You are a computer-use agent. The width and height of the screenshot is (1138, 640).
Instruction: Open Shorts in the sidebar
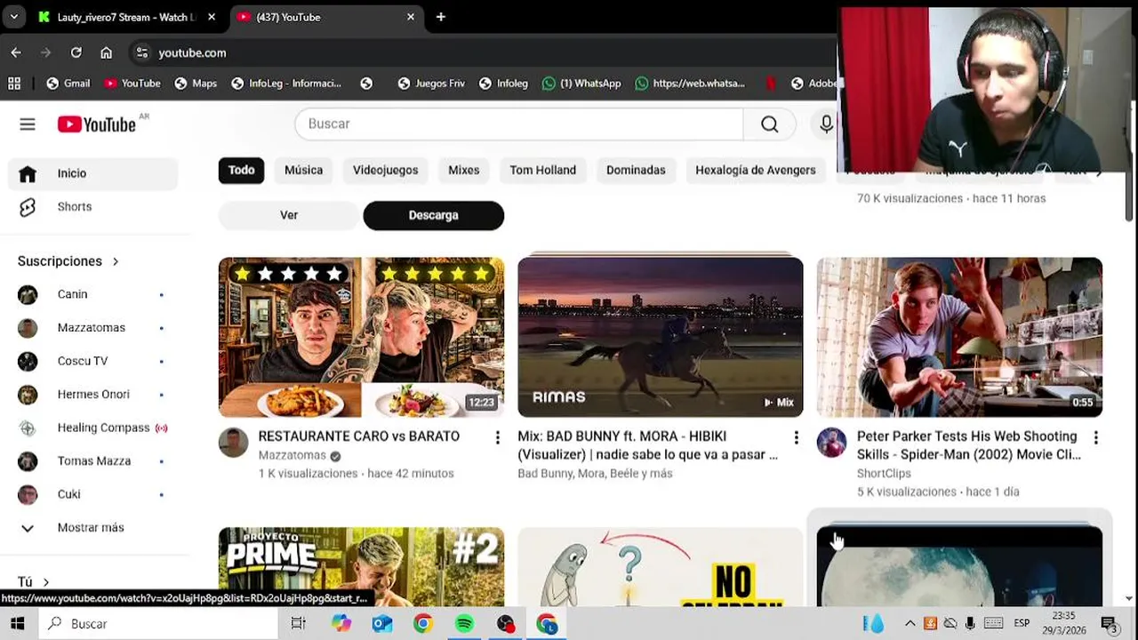(x=93, y=206)
